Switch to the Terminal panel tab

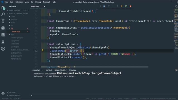(x=73, y=70)
